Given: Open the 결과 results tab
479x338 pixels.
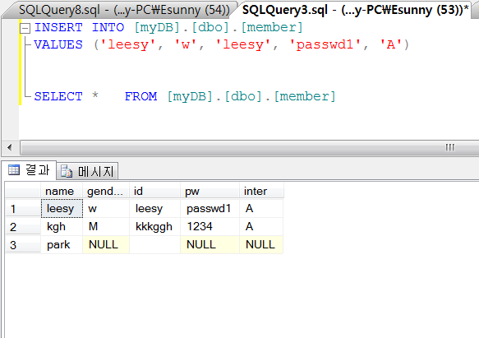Looking at the screenshot, I should [30, 169].
